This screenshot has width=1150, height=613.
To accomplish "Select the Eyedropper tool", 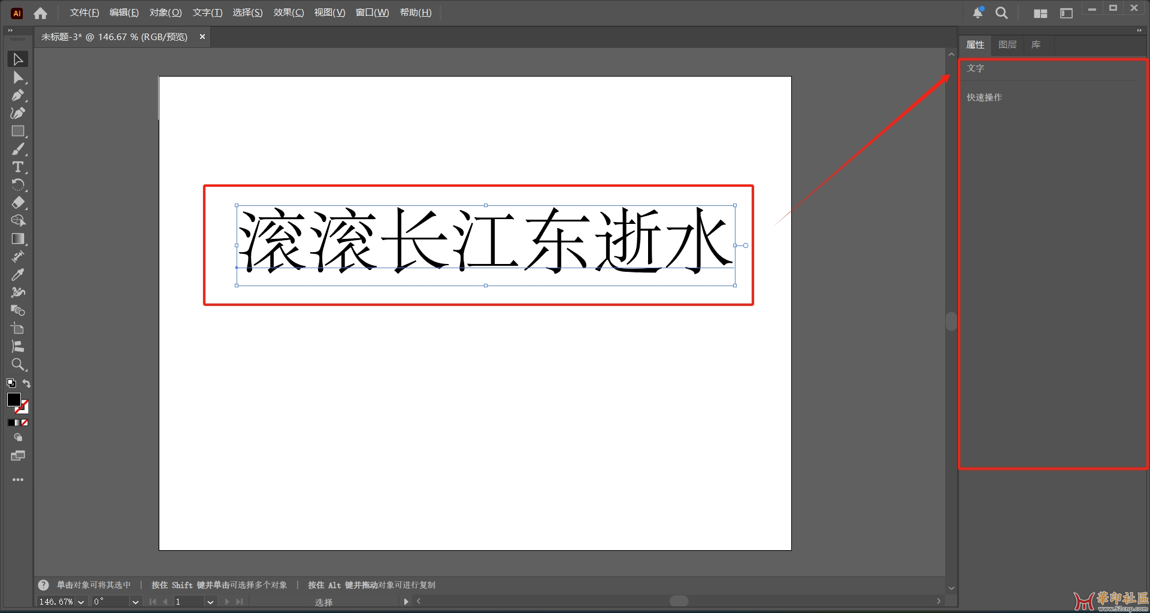I will point(18,274).
